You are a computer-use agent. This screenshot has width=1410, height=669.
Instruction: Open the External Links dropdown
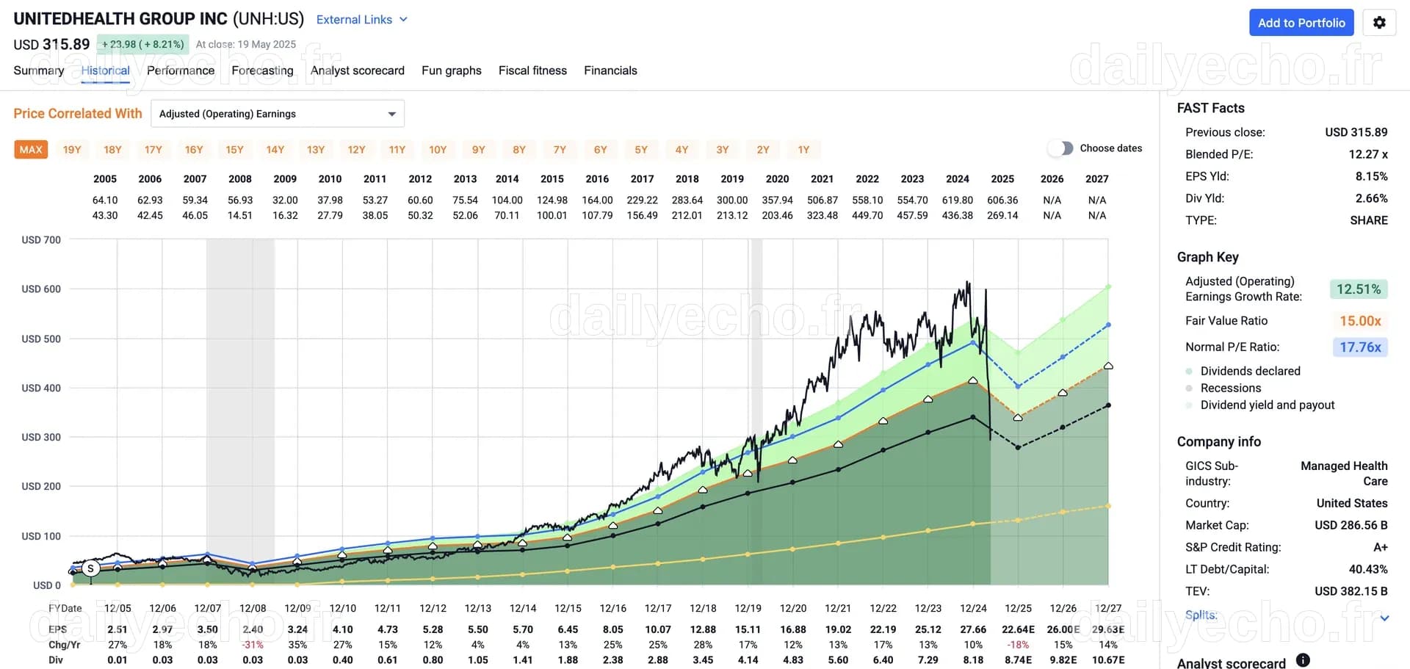click(361, 20)
